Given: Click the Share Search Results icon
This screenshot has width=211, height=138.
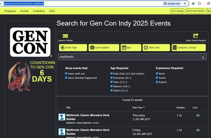Looking at the screenshot, I should [196, 36].
